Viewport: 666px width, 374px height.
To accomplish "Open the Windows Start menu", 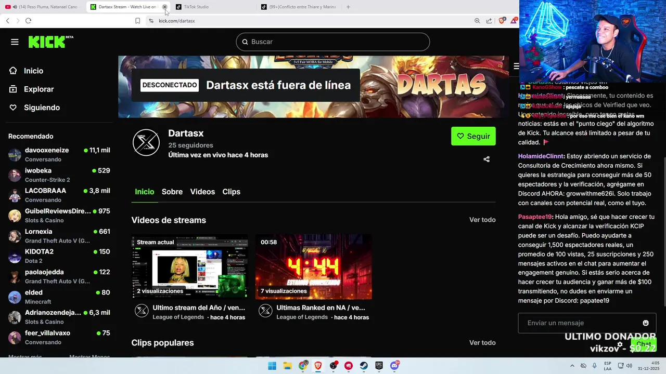I will tap(272, 366).
